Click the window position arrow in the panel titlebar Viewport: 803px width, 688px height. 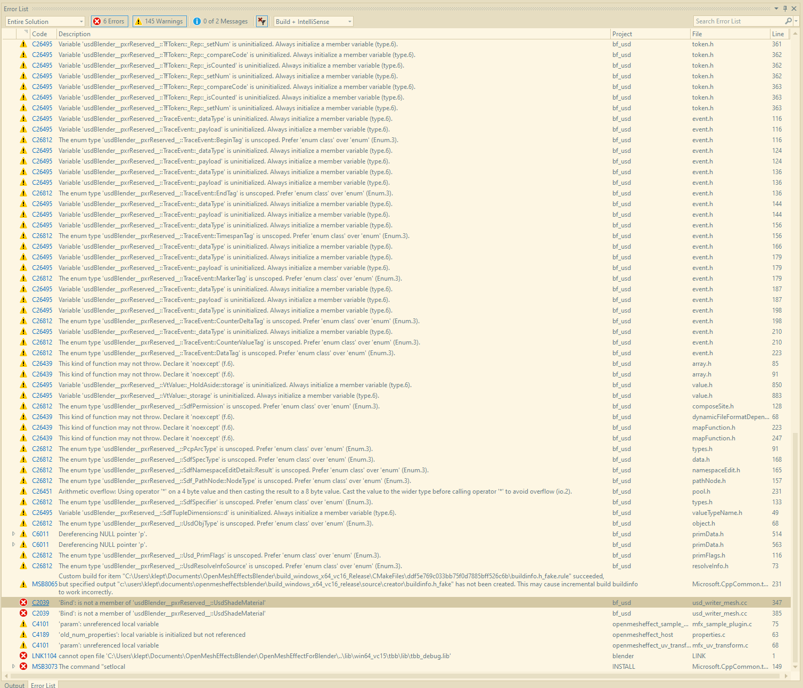(x=776, y=8)
